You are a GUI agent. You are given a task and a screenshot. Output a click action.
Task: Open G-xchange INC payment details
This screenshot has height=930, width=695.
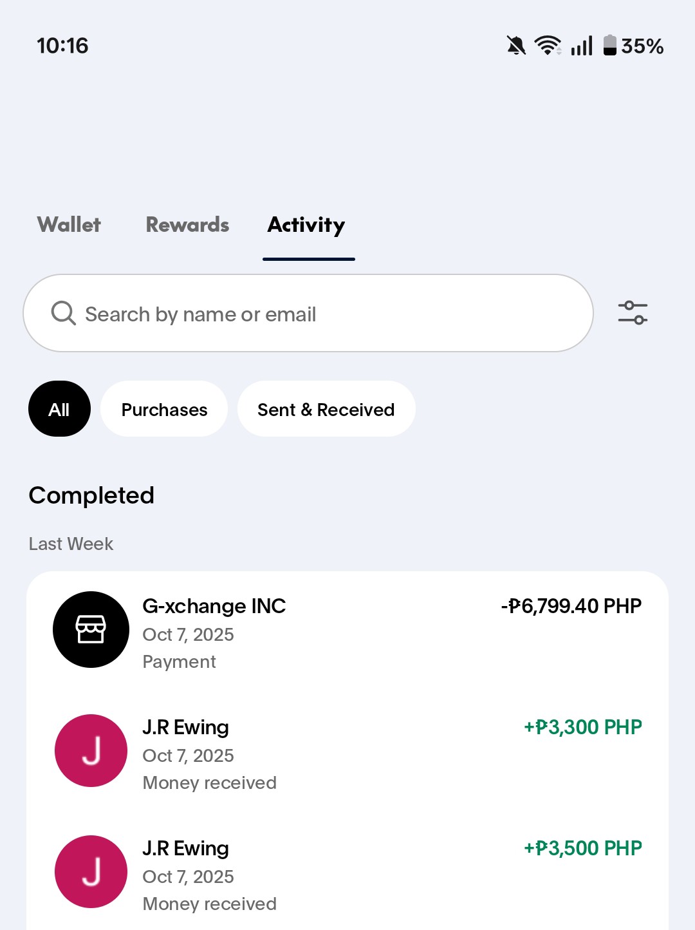[214, 606]
